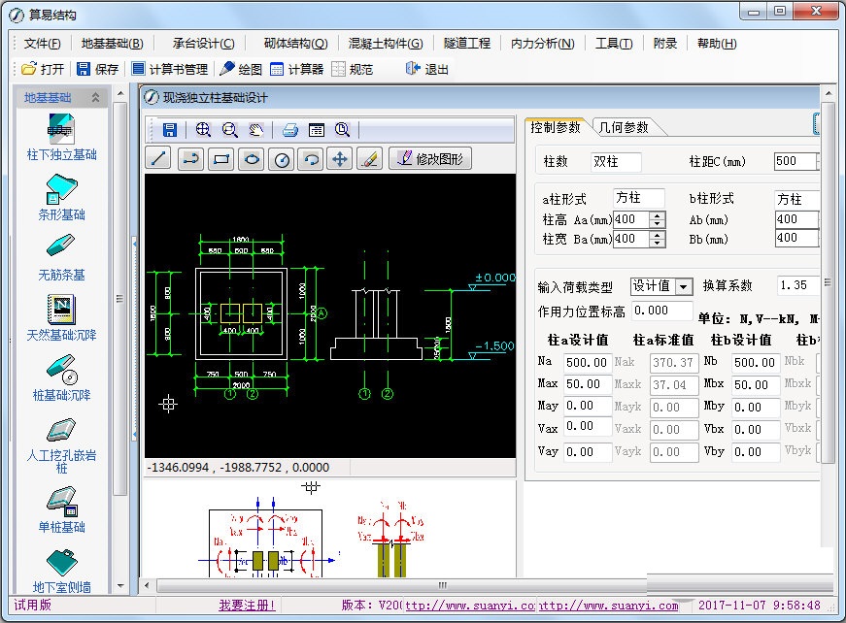Click the zoom in magnifier icon
Image resolution: width=846 pixels, height=623 pixels.
pos(203,130)
